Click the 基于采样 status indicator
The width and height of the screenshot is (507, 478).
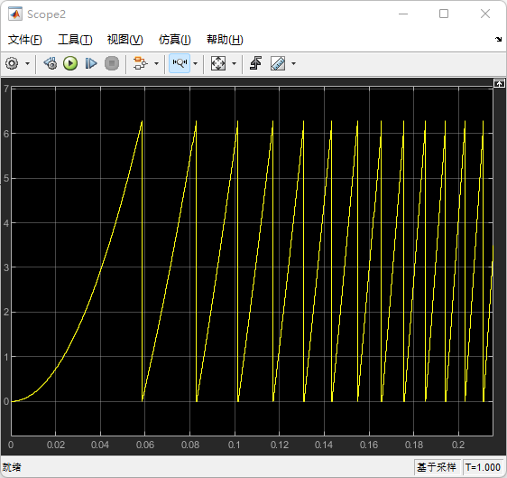pos(437,467)
